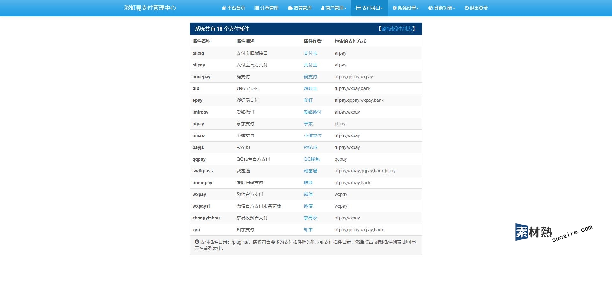
Task: Click the aliold plugin name
Action: click(x=198, y=53)
